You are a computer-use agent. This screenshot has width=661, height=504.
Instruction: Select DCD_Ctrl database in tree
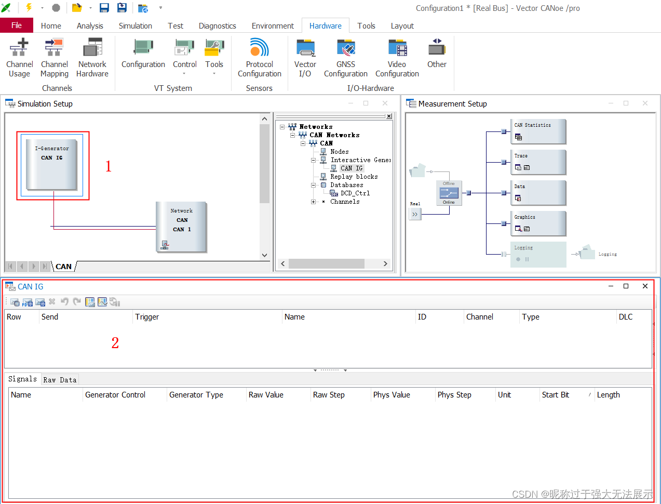355,193
